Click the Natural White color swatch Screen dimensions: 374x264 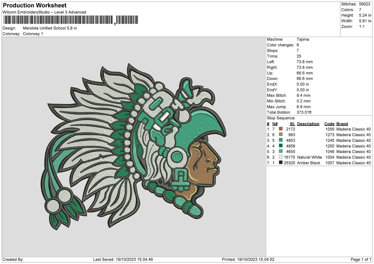281,157
